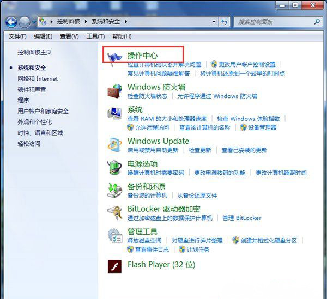Open 更改计算机睡眠时间 link

281,173
